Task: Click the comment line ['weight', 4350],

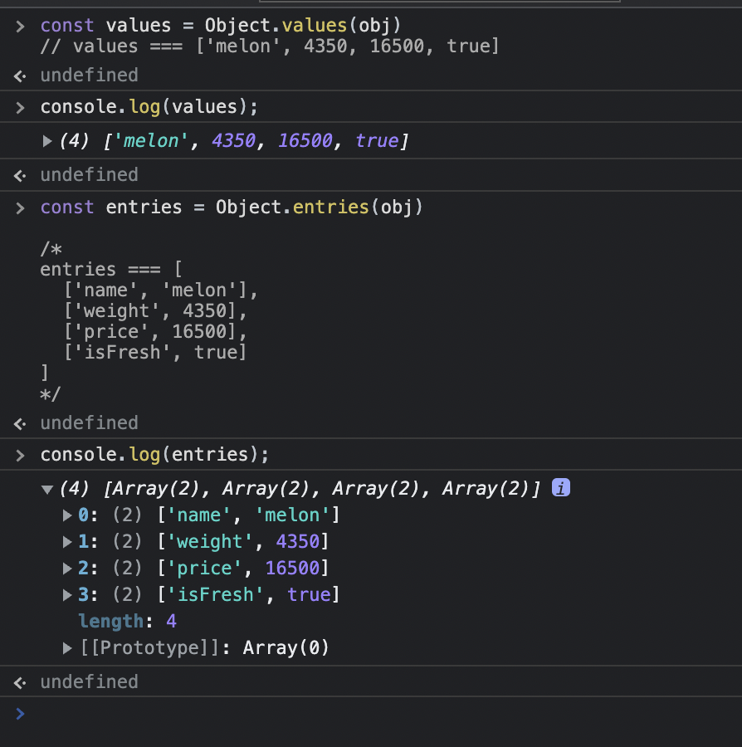Action: [x=155, y=311]
